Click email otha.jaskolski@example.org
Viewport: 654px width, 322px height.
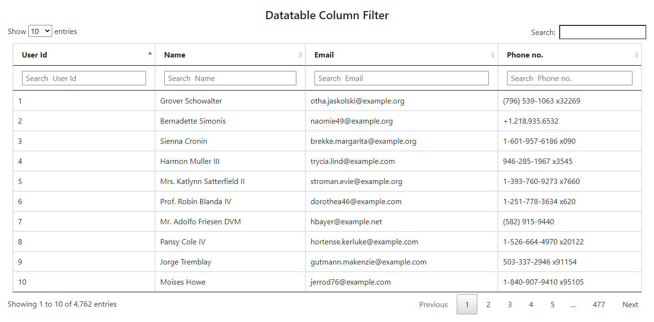(x=358, y=101)
